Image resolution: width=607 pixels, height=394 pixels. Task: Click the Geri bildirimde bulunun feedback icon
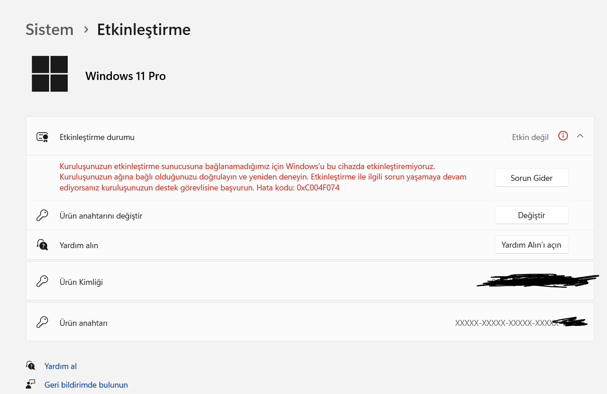click(x=30, y=384)
